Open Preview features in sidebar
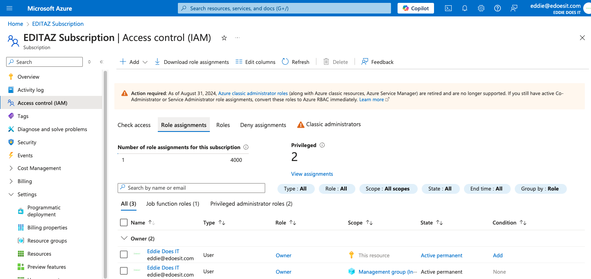Viewport: 591px width, 279px height. pyautogui.click(x=46, y=267)
